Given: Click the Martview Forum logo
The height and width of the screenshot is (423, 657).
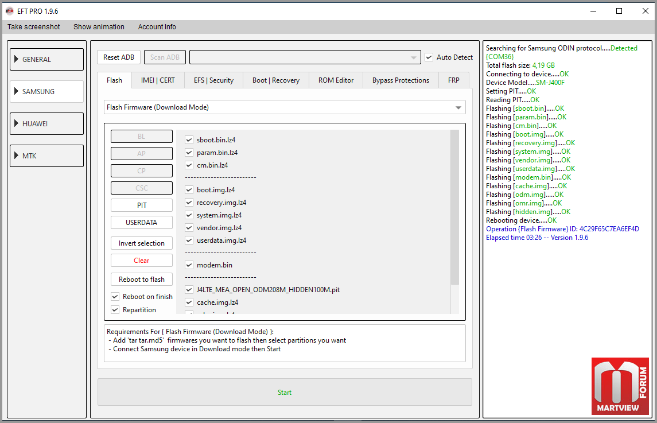Looking at the screenshot, I should tap(621, 386).
